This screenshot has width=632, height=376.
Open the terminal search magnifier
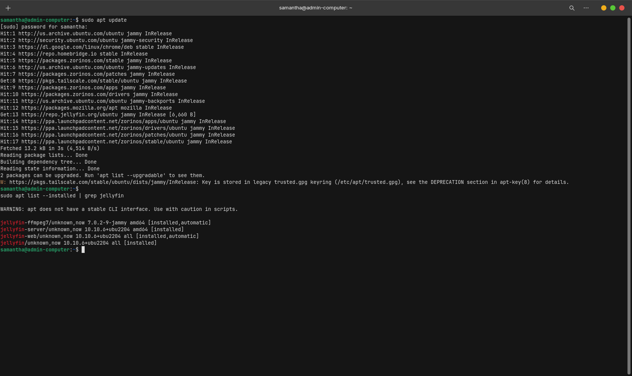point(572,8)
